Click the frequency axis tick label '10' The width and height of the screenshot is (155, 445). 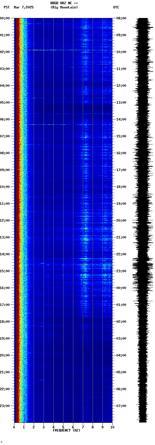[112, 427]
